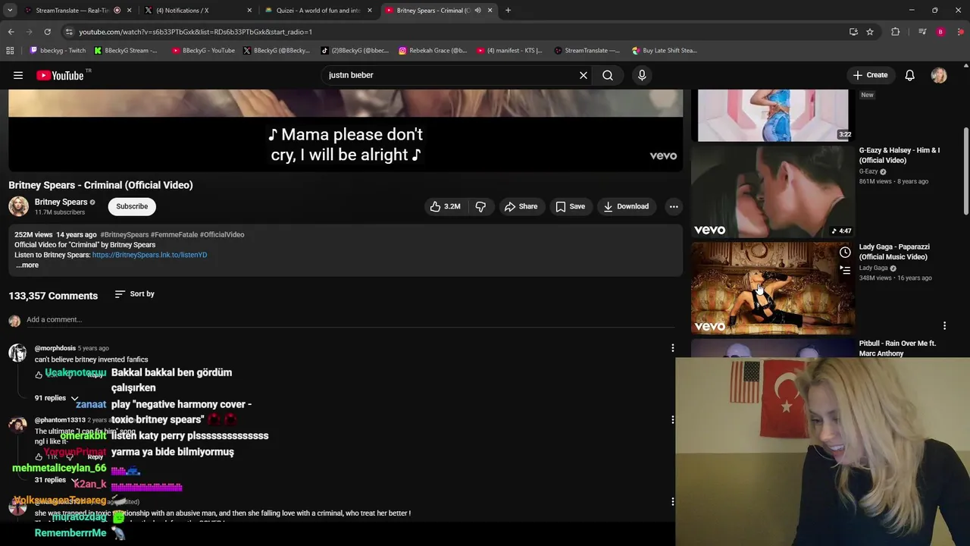Open Sort by comments dropdown
This screenshot has width=970, height=546.
134,294
